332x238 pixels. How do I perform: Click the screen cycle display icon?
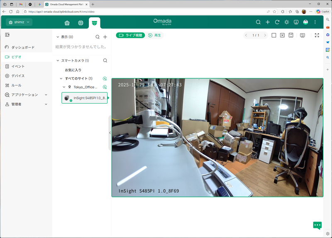pos(303,35)
